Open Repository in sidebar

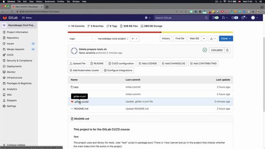coord(13,38)
